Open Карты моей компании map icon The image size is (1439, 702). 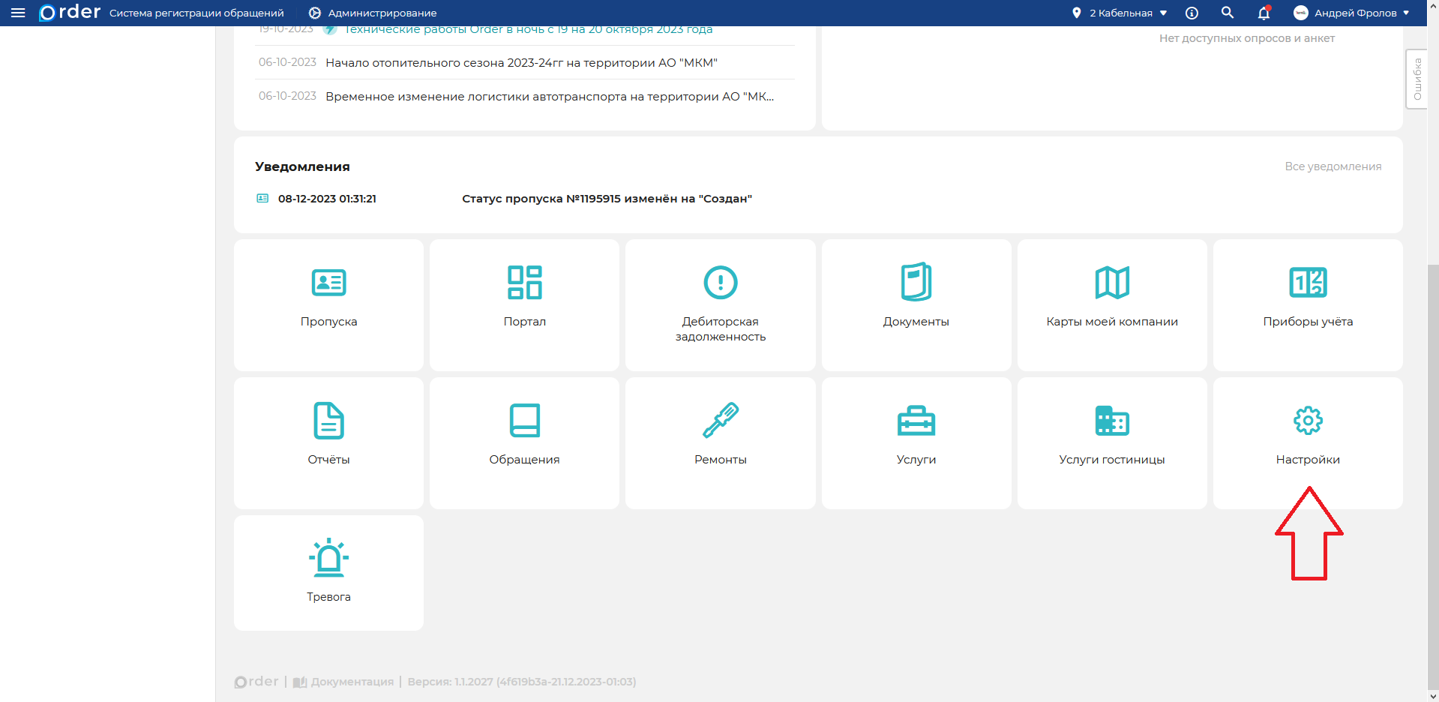(x=1111, y=283)
